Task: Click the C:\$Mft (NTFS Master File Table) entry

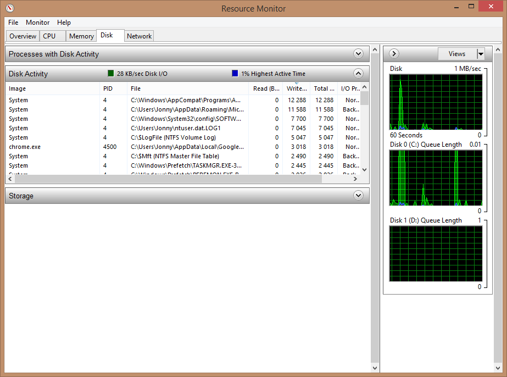Action: coord(175,156)
